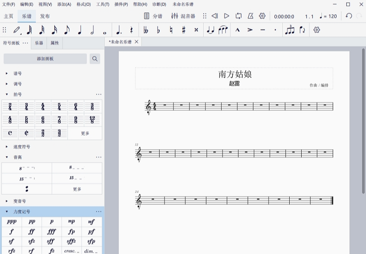Add a tie to note

211,30
